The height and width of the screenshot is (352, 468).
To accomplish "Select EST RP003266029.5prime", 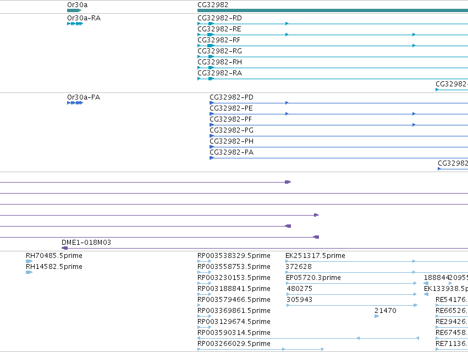I will 234,344.
